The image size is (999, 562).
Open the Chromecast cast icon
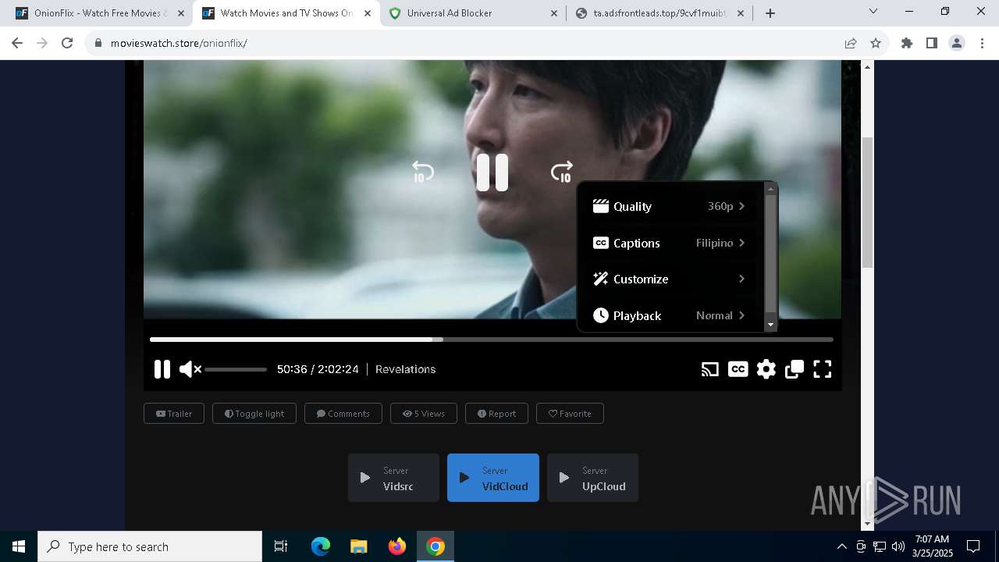click(x=709, y=369)
